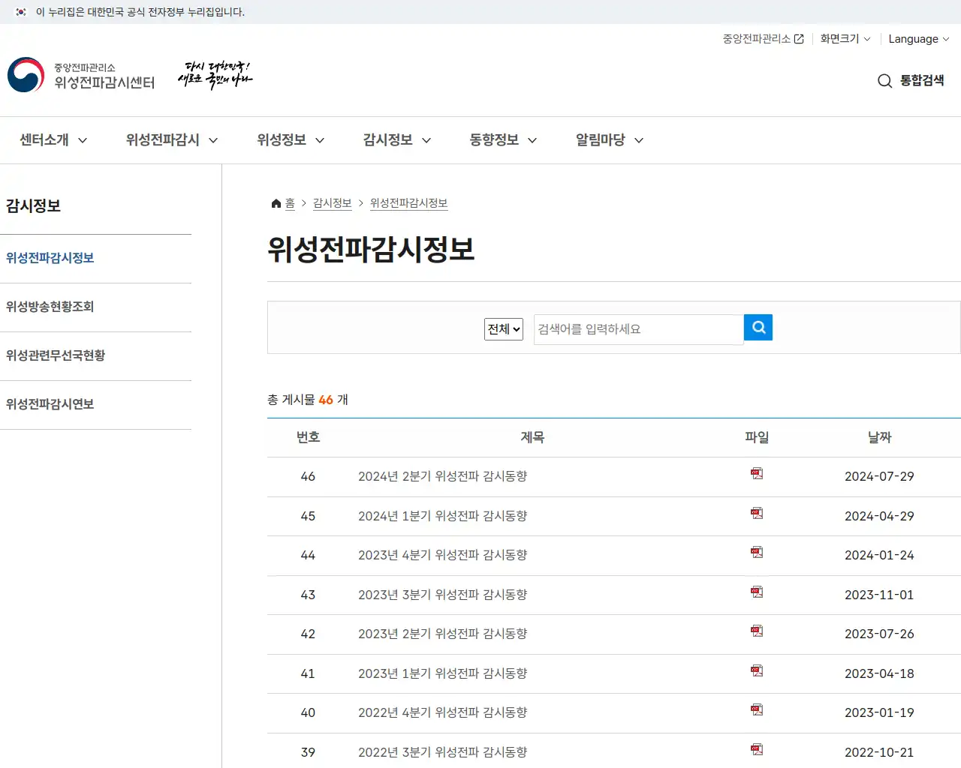Image resolution: width=961 pixels, height=768 pixels.
Task: Click the date 2024-04-29 cell
Action: coord(879,516)
